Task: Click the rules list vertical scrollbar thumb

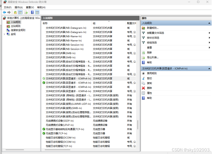Action: (x=138, y=125)
